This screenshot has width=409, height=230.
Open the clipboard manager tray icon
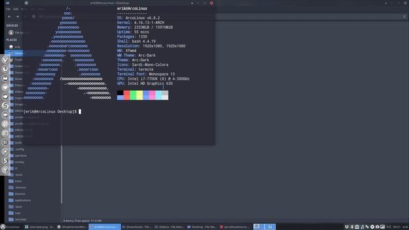click(x=357, y=227)
